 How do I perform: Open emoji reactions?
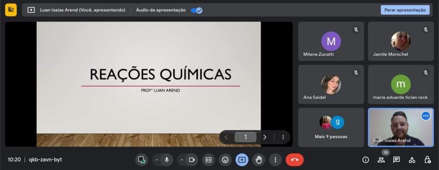(x=225, y=160)
